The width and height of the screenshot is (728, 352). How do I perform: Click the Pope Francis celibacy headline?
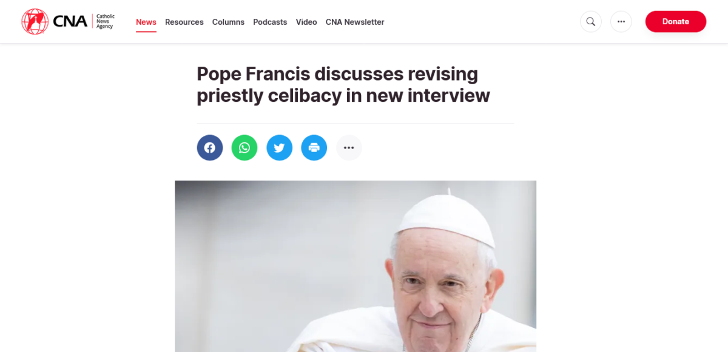[x=343, y=85]
